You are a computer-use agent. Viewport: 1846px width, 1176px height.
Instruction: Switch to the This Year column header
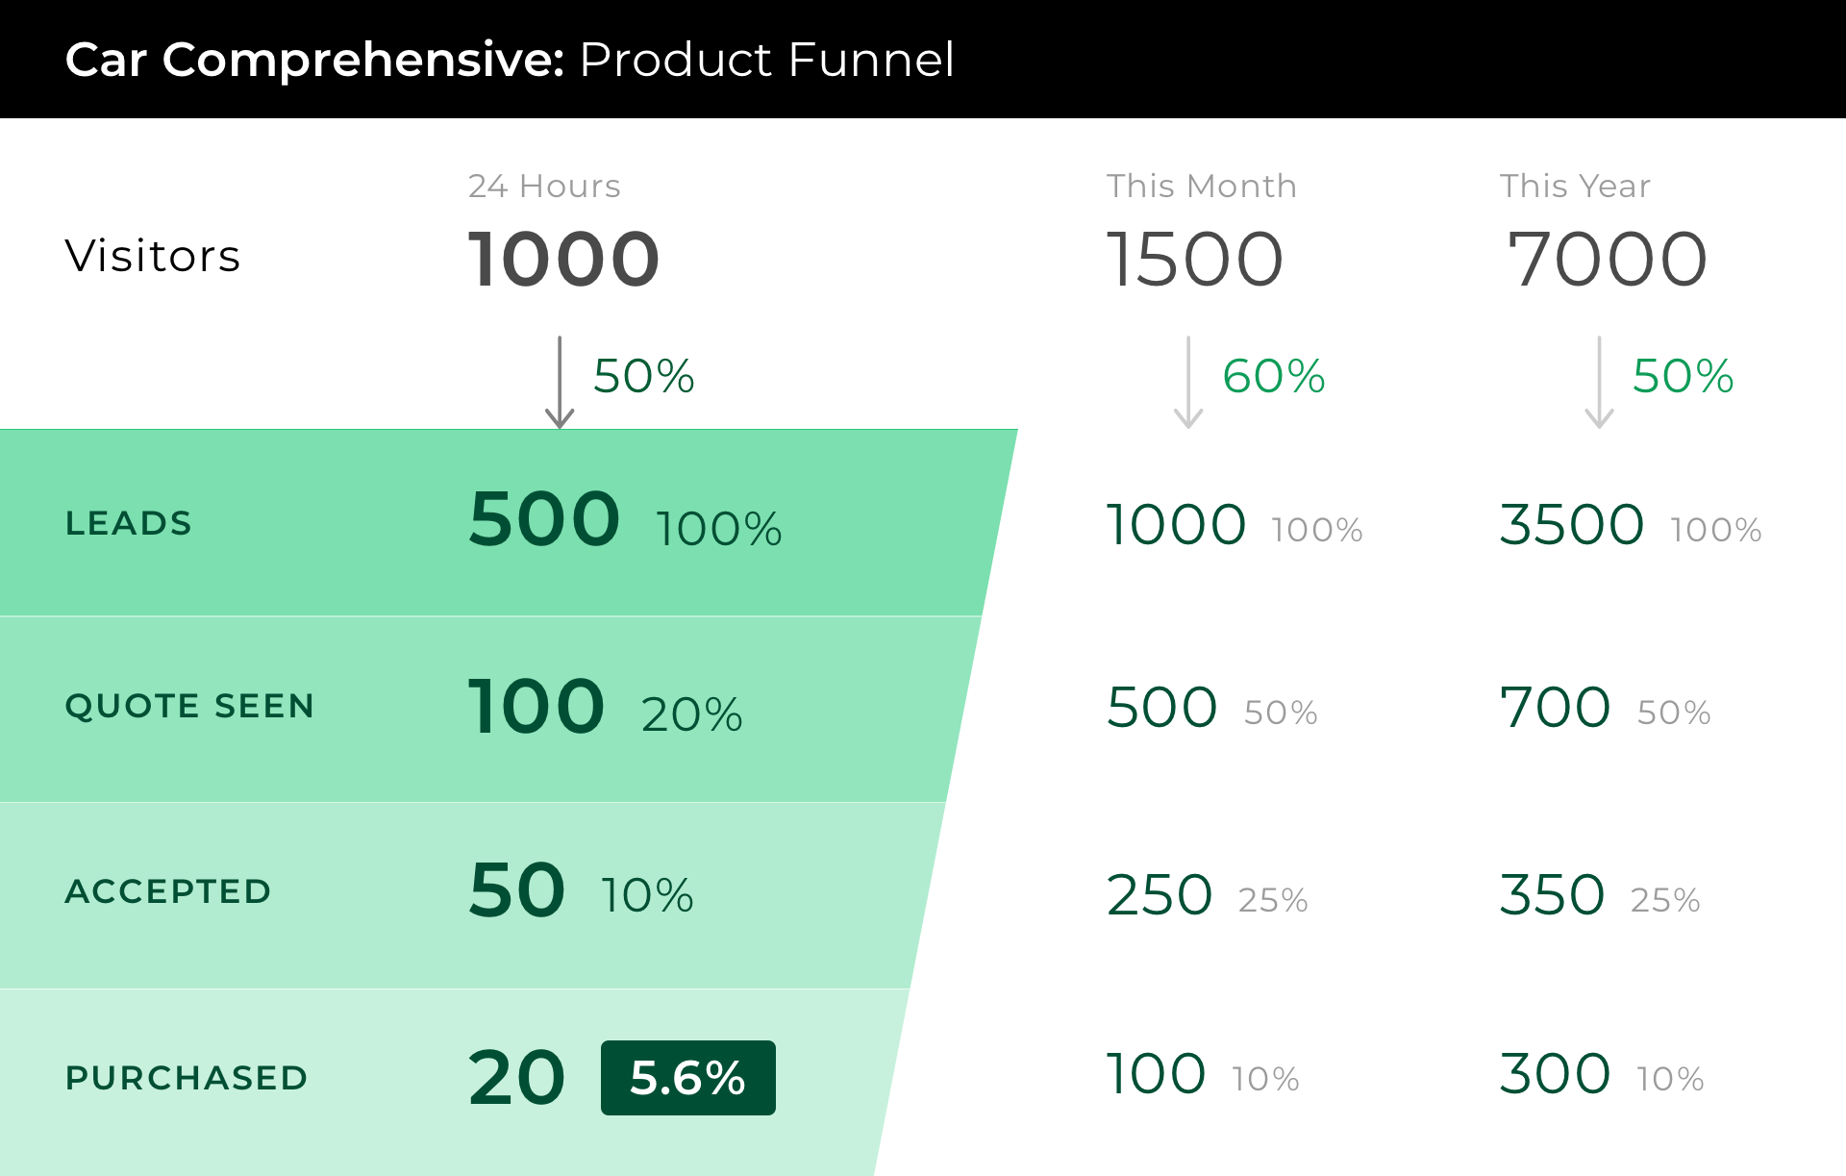[1575, 186]
